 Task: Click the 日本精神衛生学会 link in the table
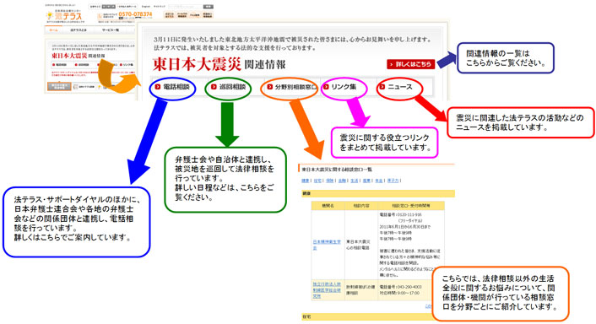(x=327, y=245)
